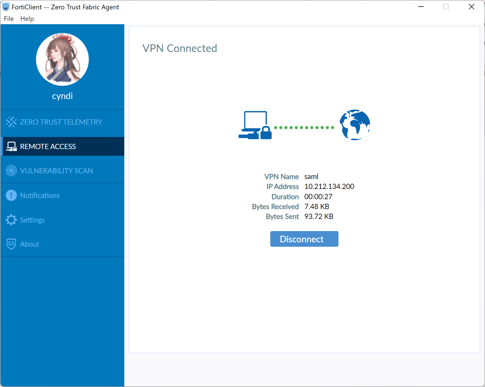Close the FortiClient window
The height and width of the screenshot is (387, 485).
tap(471, 7)
